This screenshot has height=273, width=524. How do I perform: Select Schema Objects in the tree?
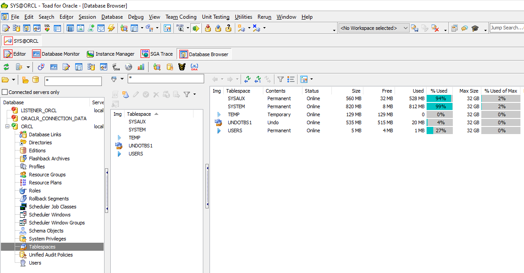(46, 231)
